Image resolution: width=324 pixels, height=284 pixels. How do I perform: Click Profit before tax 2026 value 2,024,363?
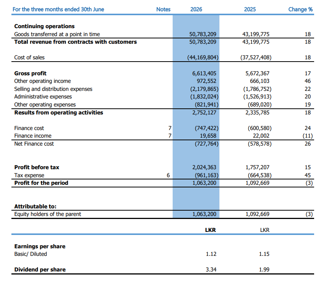click(x=204, y=167)
